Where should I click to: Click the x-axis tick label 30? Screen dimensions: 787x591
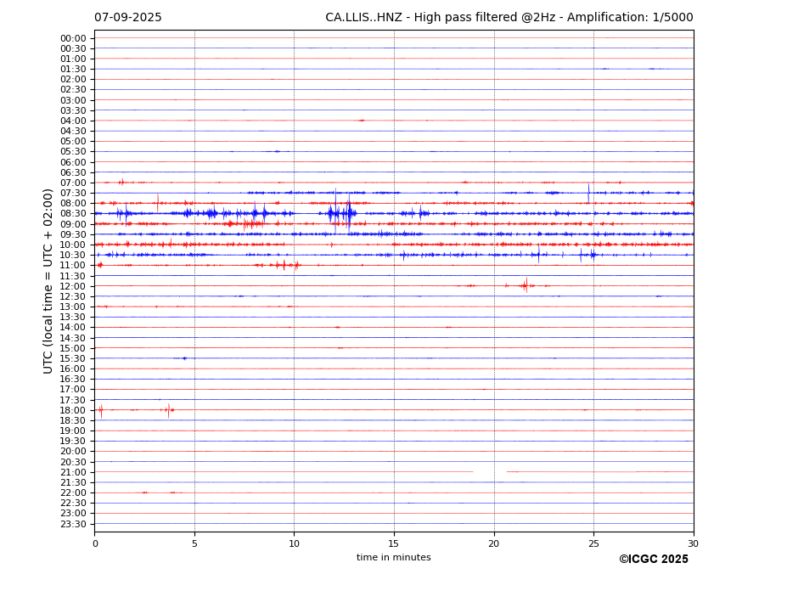(x=693, y=543)
